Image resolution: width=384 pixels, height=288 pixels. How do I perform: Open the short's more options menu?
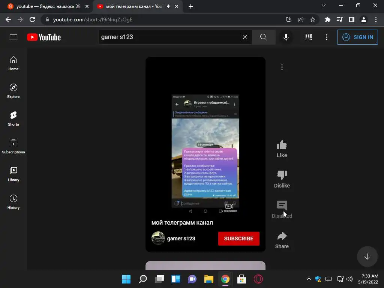pyautogui.click(x=282, y=67)
